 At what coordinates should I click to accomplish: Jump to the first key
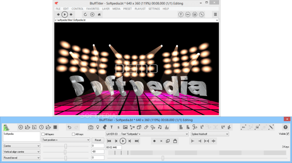pos(109,141)
